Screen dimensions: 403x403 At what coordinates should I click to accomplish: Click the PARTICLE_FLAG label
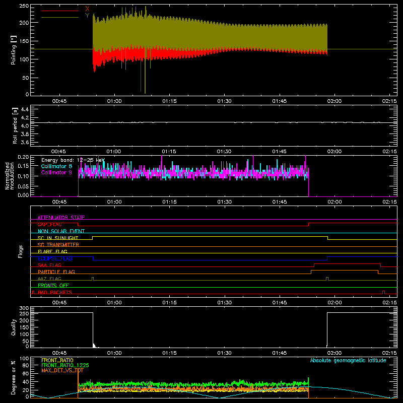coord(56,272)
